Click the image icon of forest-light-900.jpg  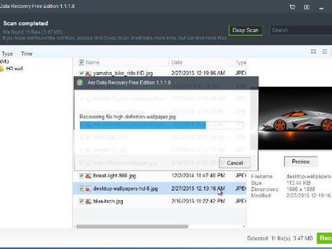click(x=89, y=176)
